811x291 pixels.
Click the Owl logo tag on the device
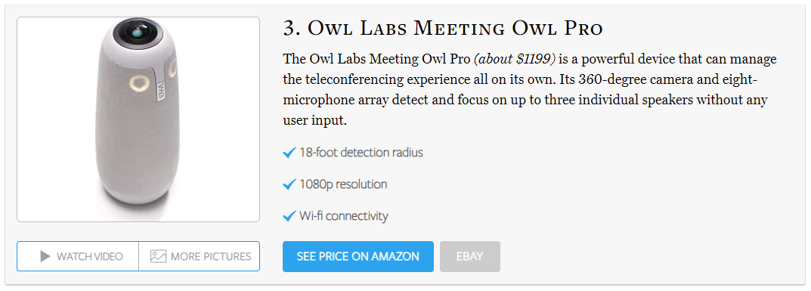(x=160, y=88)
